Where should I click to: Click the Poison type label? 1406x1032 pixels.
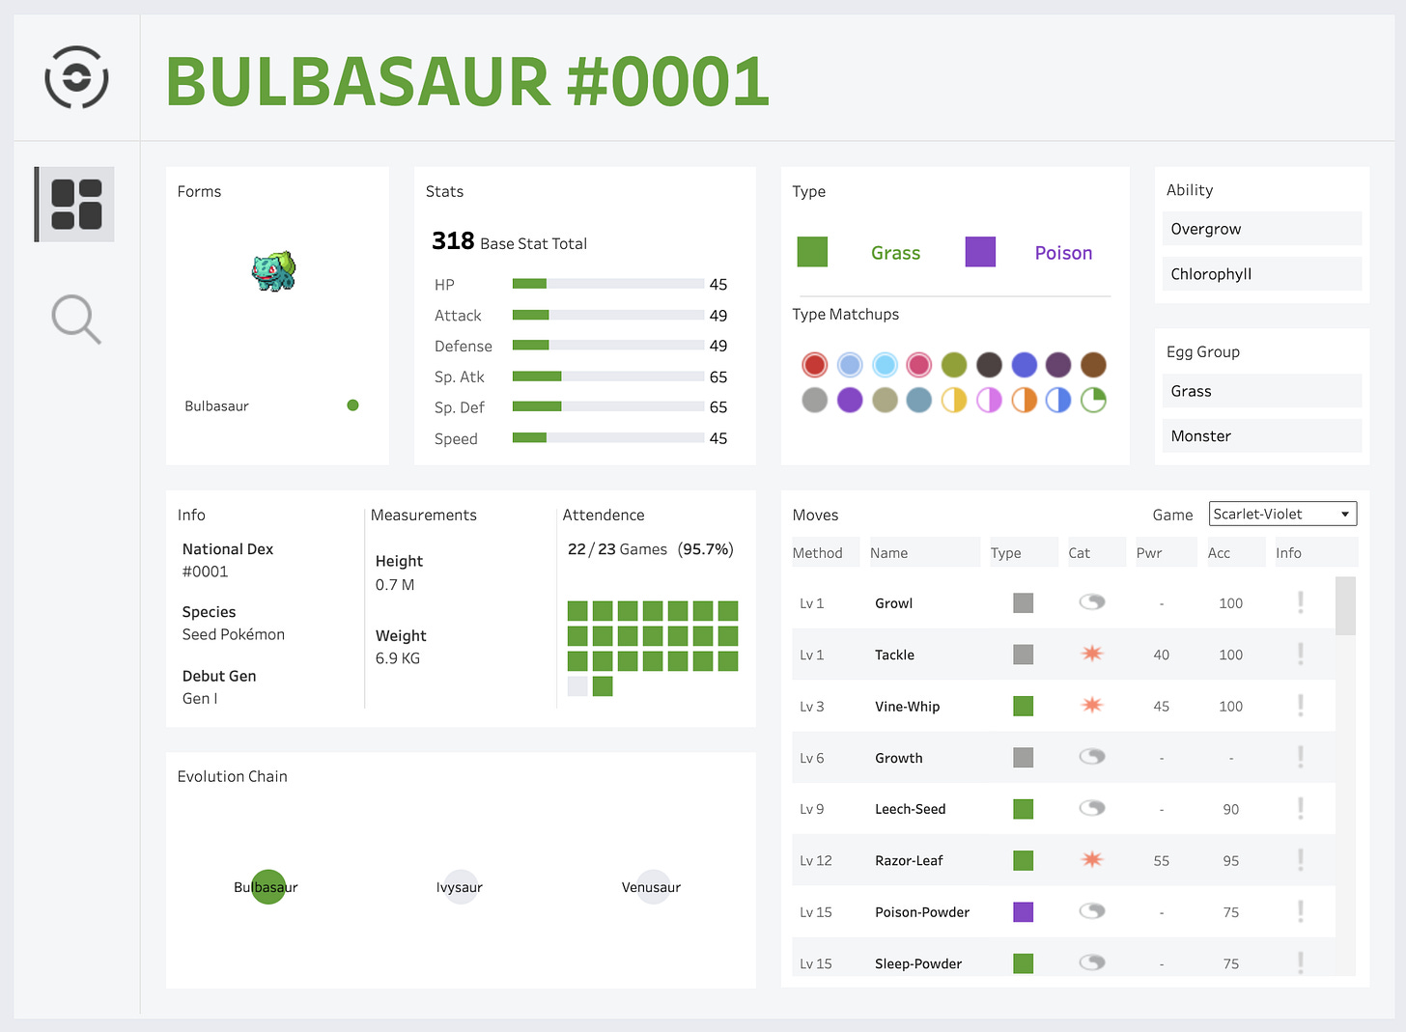pos(1063,253)
